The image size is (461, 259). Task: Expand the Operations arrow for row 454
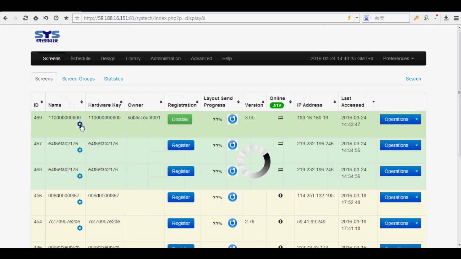pos(417,223)
